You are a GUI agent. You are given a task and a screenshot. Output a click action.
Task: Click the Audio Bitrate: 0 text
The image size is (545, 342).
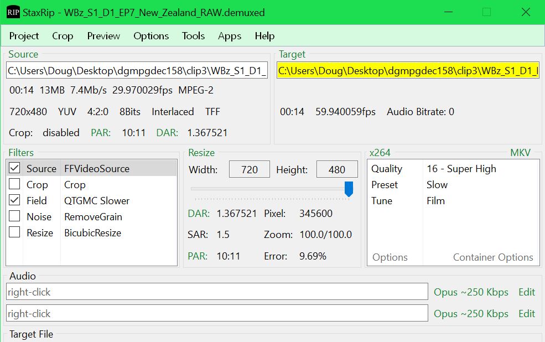420,112
